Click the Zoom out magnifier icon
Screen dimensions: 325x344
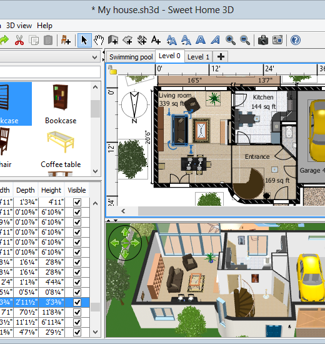pos(245,41)
